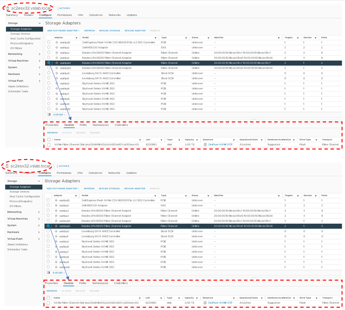Click the vmhba12 adapter icon in vmhba64-selected view
Viewport: 345px width, 310px height.
point(57,42)
